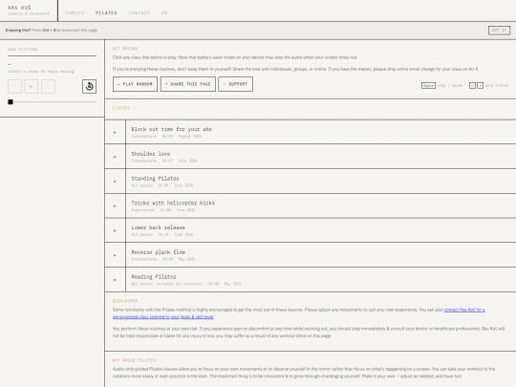Click play icon beside Reading Pilates
This screenshot has height=387, width=516.
pos(115,280)
